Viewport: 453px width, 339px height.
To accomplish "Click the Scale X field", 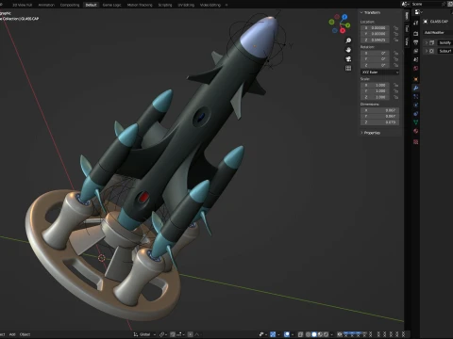I will point(376,85).
